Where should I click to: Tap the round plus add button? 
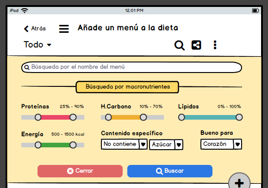(239, 181)
